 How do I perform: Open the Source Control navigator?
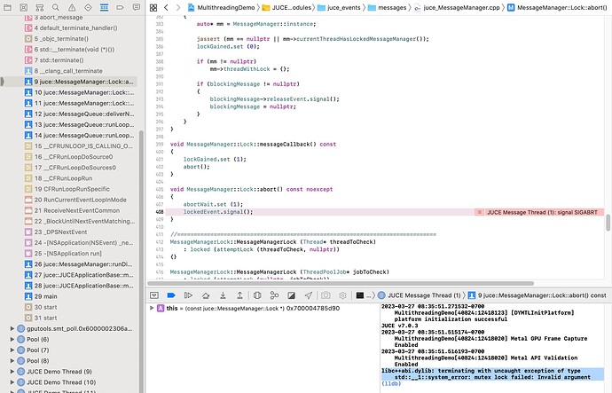pyautogui.click(x=24, y=7)
